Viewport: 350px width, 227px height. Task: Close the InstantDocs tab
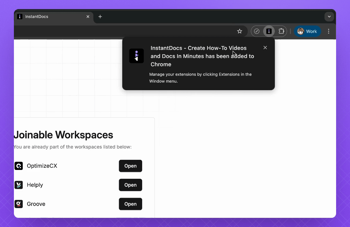point(88,17)
